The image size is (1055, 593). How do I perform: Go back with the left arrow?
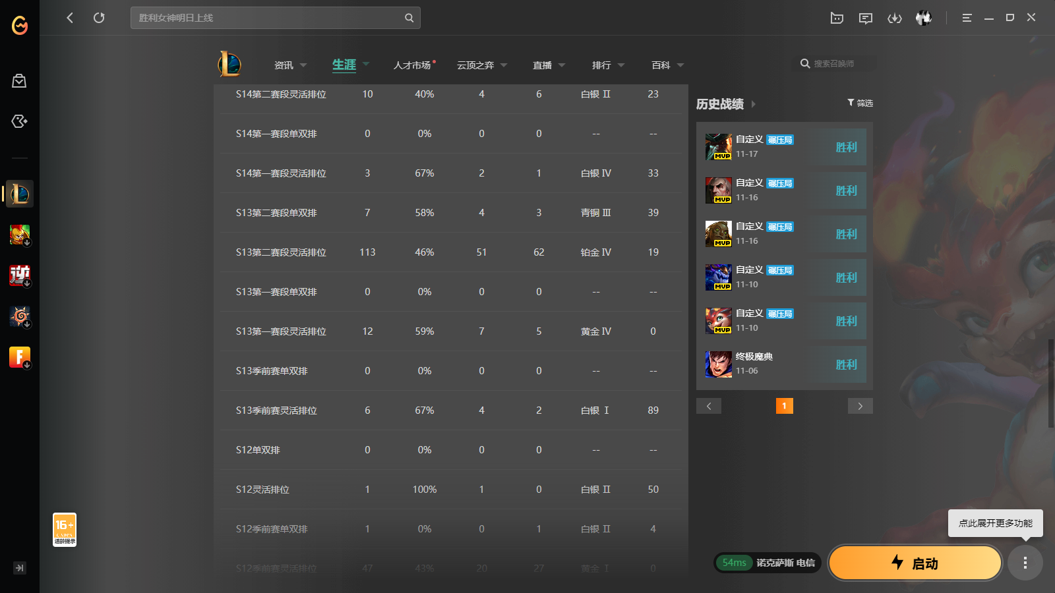point(70,18)
